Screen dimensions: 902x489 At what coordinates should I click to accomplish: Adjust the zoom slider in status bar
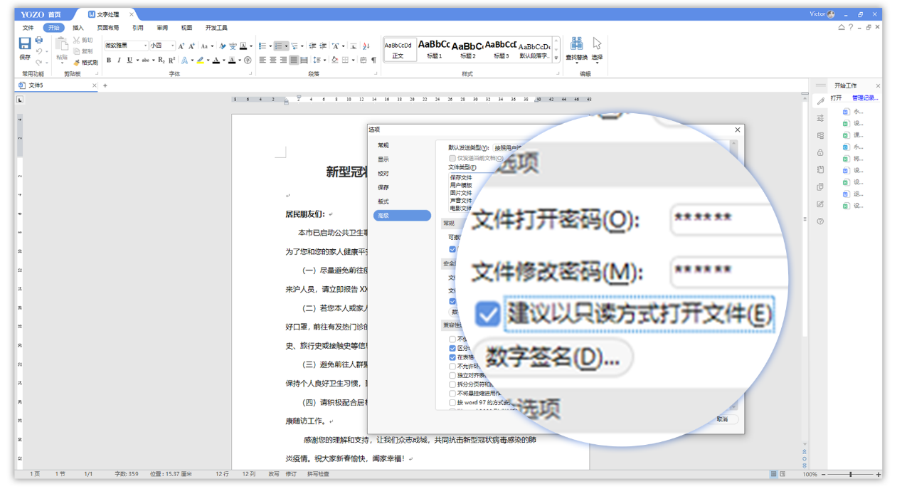coord(850,474)
